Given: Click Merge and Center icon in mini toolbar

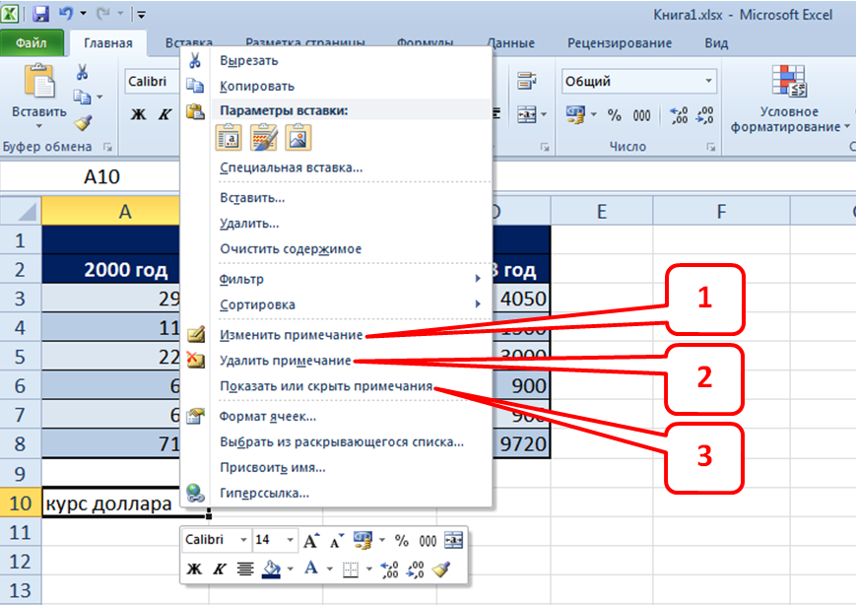Looking at the screenshot, I should pyautogui.click(x=453, y=540).
